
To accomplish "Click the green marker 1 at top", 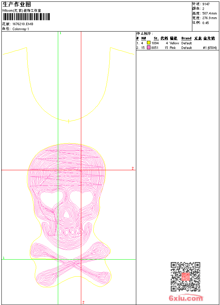I will tap(60, 33).
